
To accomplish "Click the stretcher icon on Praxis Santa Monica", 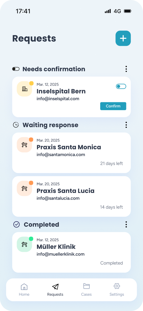I will pyautogui.click(x=25, y=145).
